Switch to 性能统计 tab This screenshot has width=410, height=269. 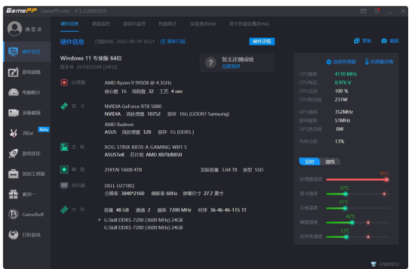click(x=168, y=24)
